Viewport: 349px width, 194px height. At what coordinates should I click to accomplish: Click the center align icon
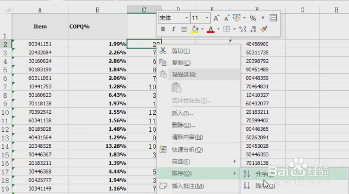point(184,29)
